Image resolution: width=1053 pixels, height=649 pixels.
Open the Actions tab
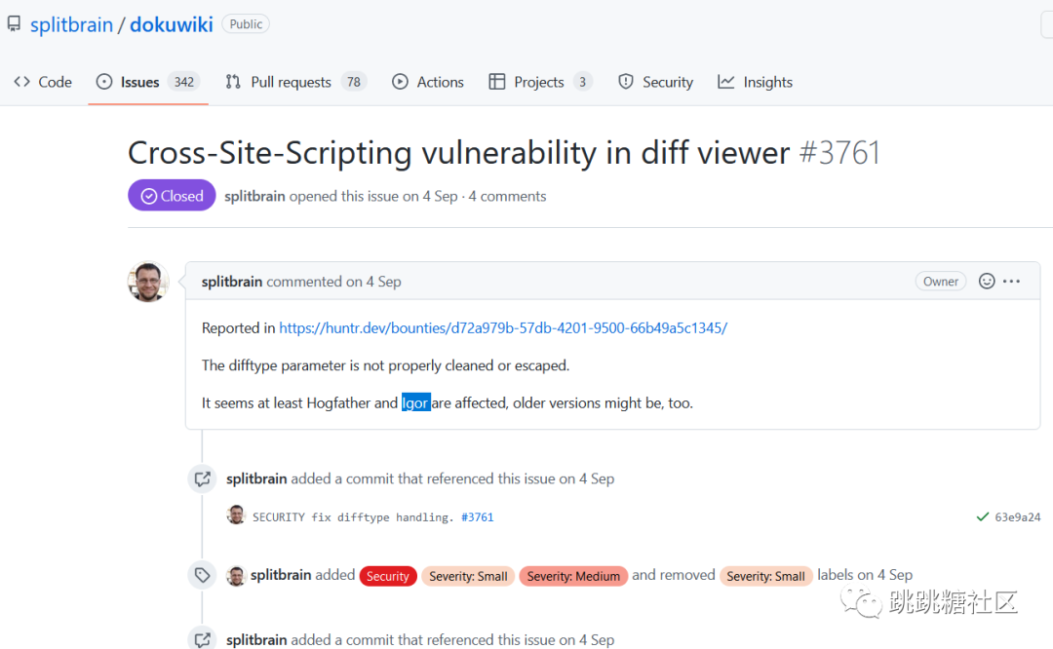(428, 82)
